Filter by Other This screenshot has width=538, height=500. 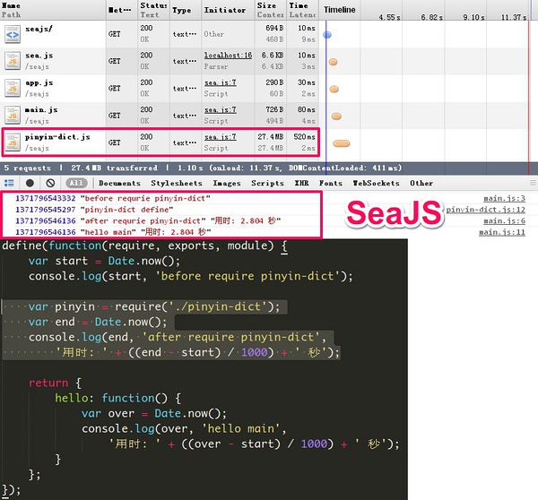coord(421,183)
